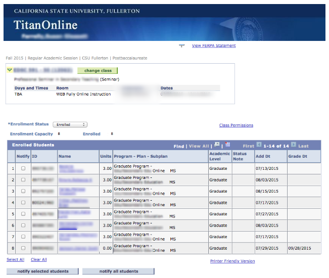The image size is (329, 278).
Task: Click View All in Enrolled Students header
Action: [x=199, y=146]
